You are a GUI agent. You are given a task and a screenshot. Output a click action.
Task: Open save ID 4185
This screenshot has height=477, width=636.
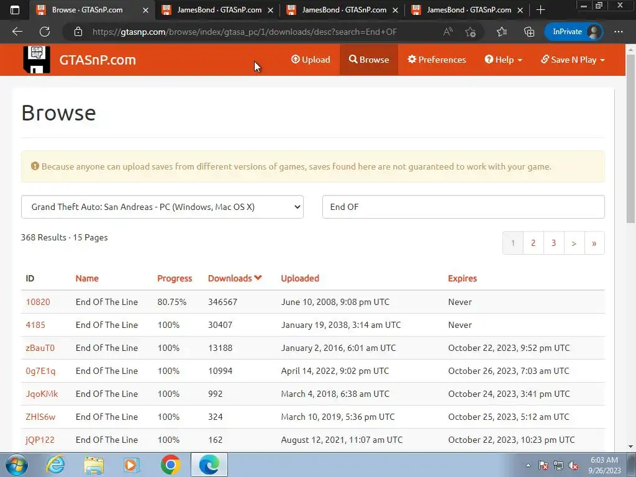[x=35, y=325]
